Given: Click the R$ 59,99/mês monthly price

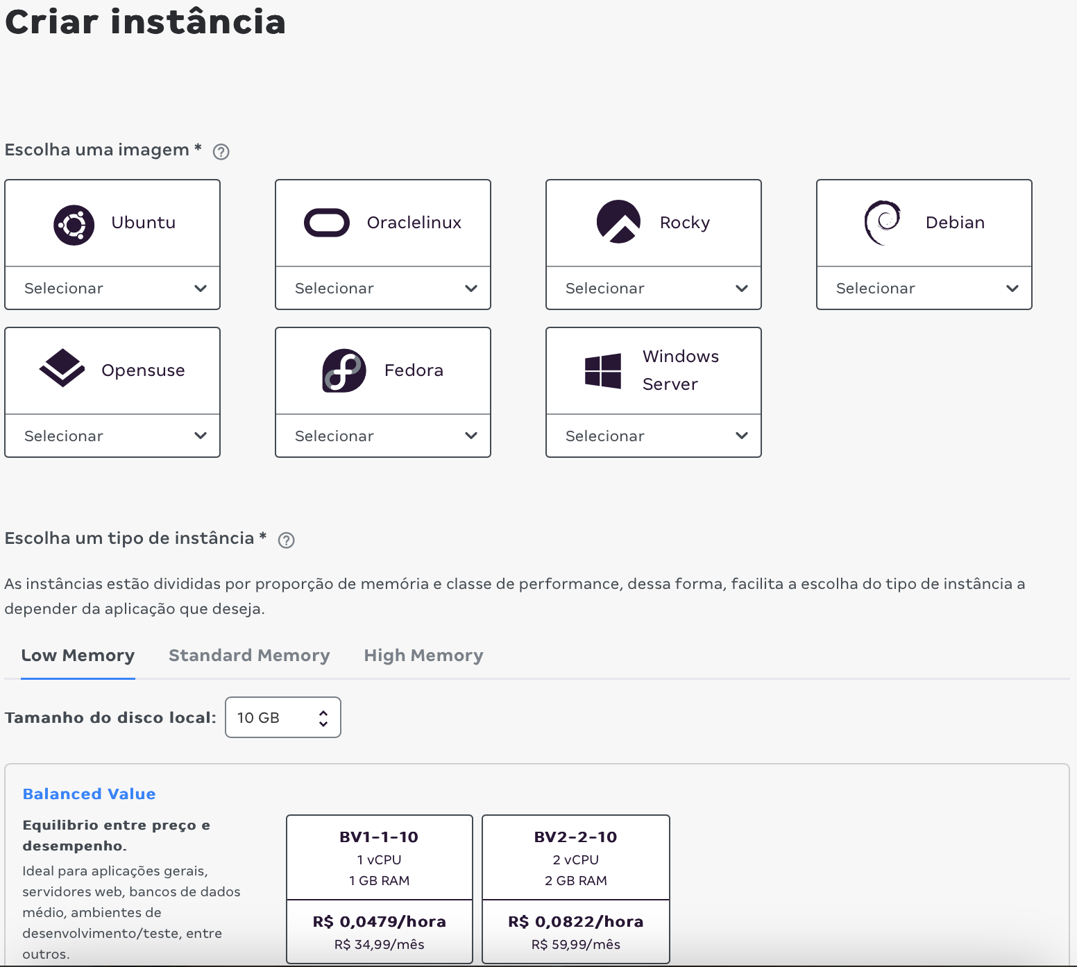Looking at the screenshot, I should click(x=576, y=944).
